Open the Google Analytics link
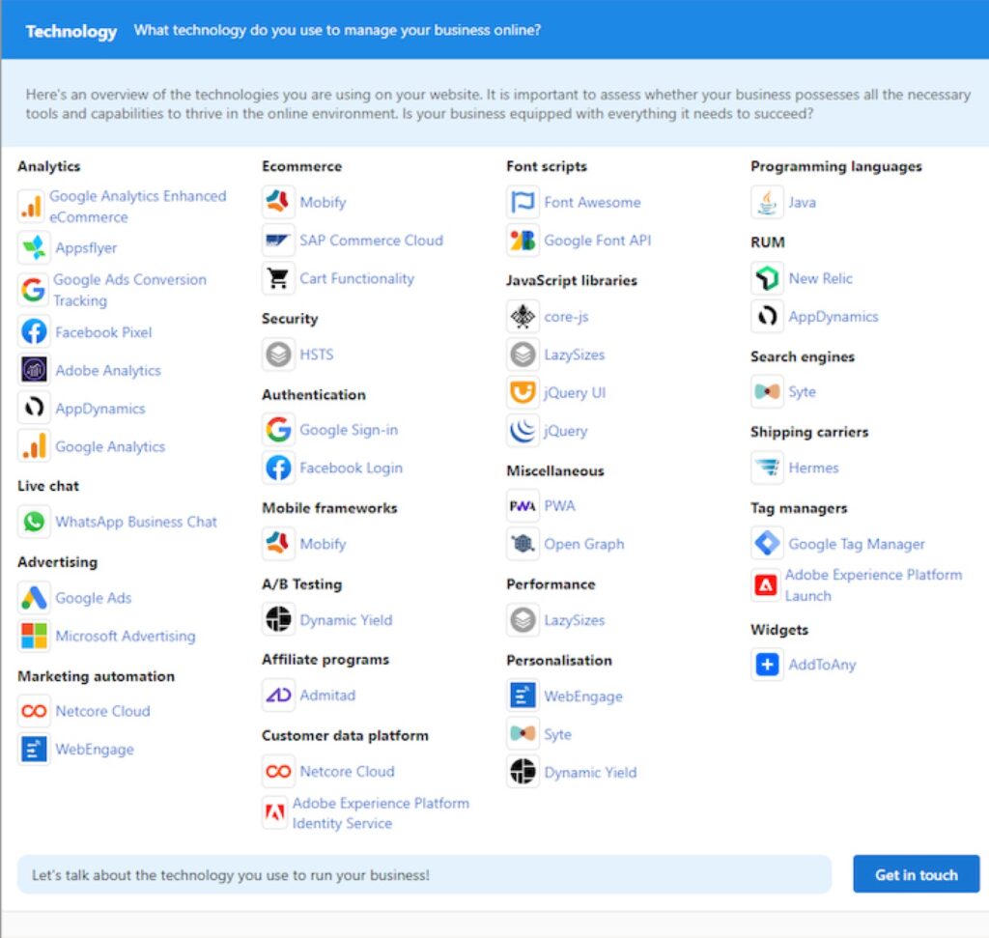Image resolution: width=989 pixels, height=938 pixels. [110, 446]
